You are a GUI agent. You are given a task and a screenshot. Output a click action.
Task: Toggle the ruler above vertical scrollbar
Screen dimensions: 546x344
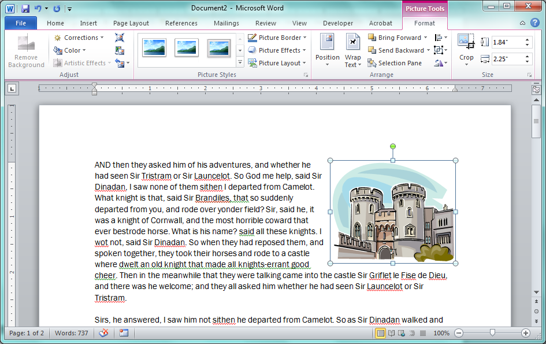[x=536, y=90]
